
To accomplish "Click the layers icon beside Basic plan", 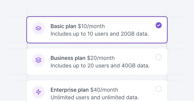I will click(38, 28).
